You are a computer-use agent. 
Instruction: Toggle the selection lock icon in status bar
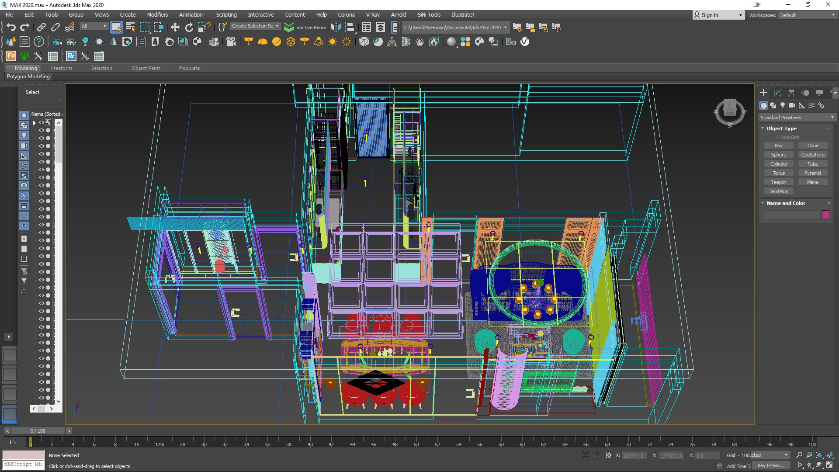tap(597, 455)
